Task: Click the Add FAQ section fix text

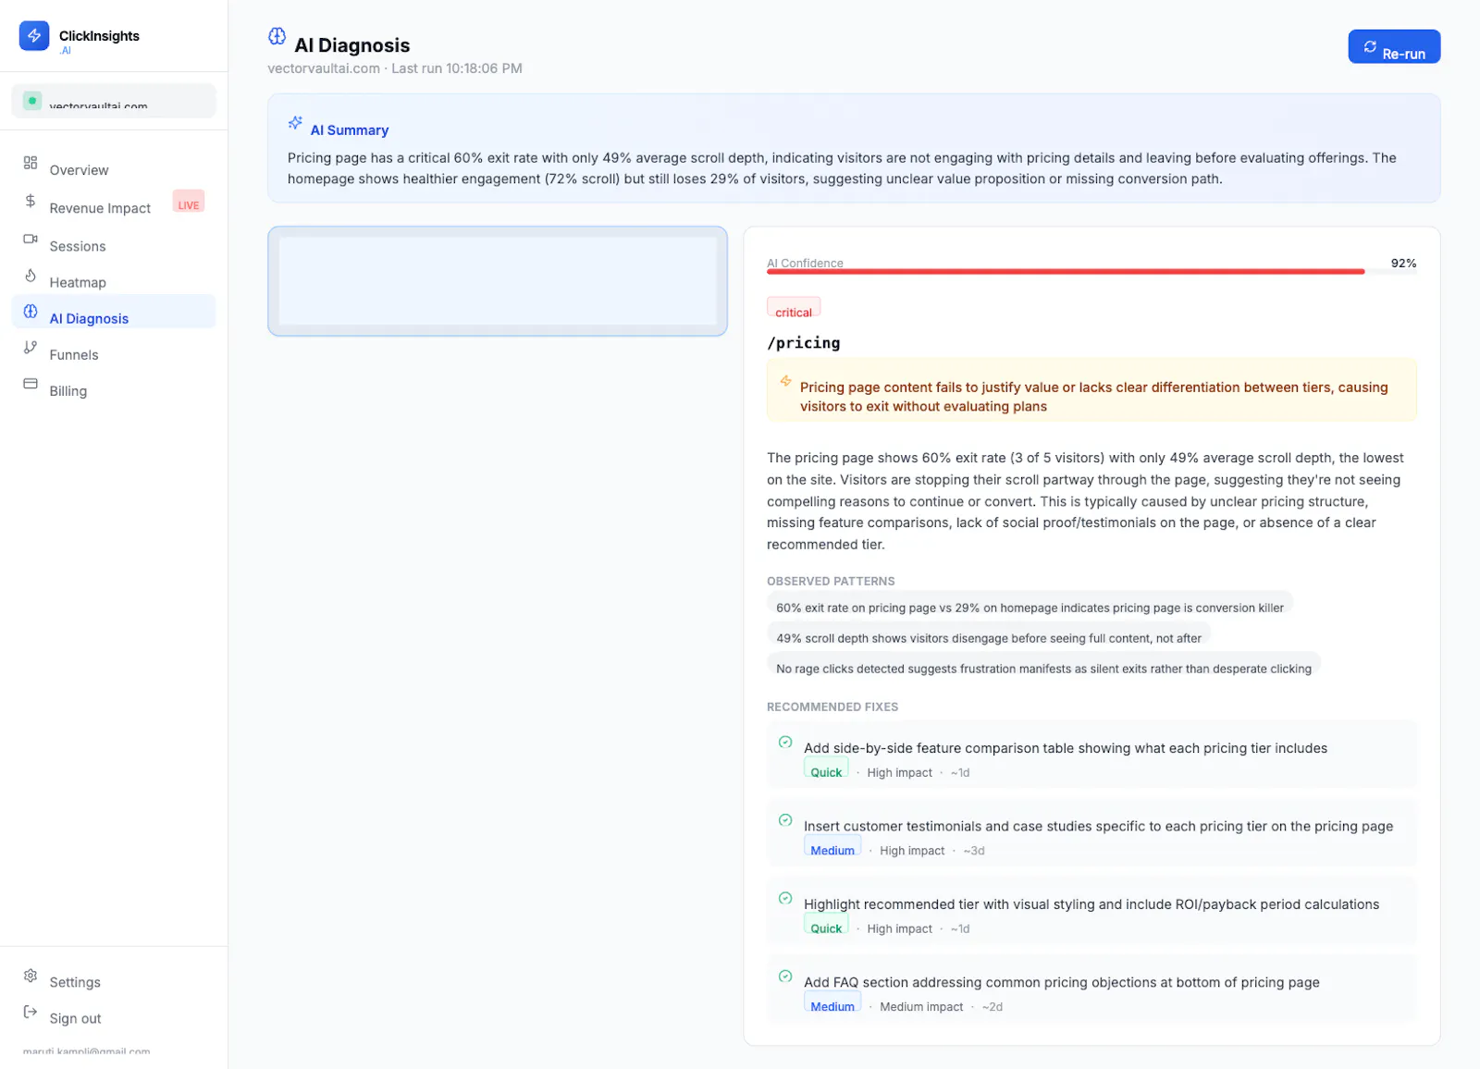Action: tap(1062, 982)
